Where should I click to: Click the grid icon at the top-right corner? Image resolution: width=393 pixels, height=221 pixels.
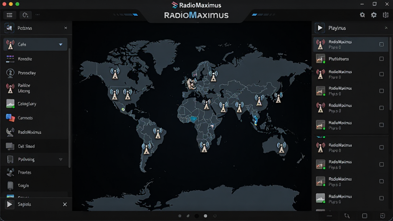tap(385, 15)
